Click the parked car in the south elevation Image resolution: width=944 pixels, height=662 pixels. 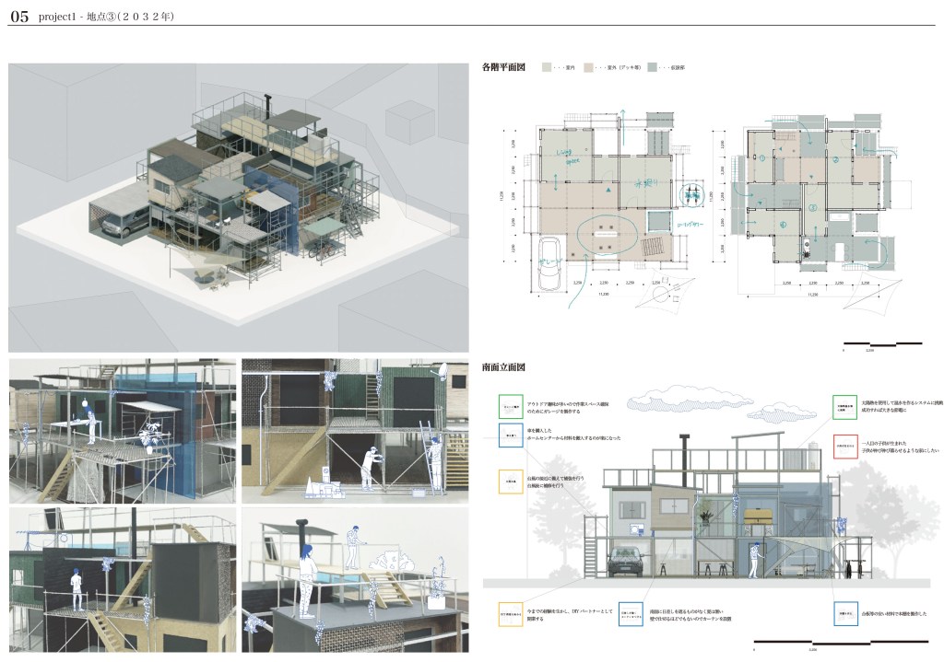[629, 558]
